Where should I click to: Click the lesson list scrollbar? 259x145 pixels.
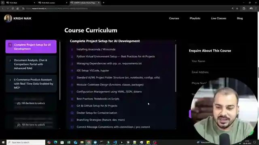coord(176,68)
